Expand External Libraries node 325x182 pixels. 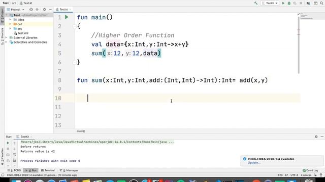pos(7,37)
